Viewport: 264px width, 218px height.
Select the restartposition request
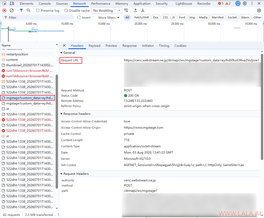28,54
